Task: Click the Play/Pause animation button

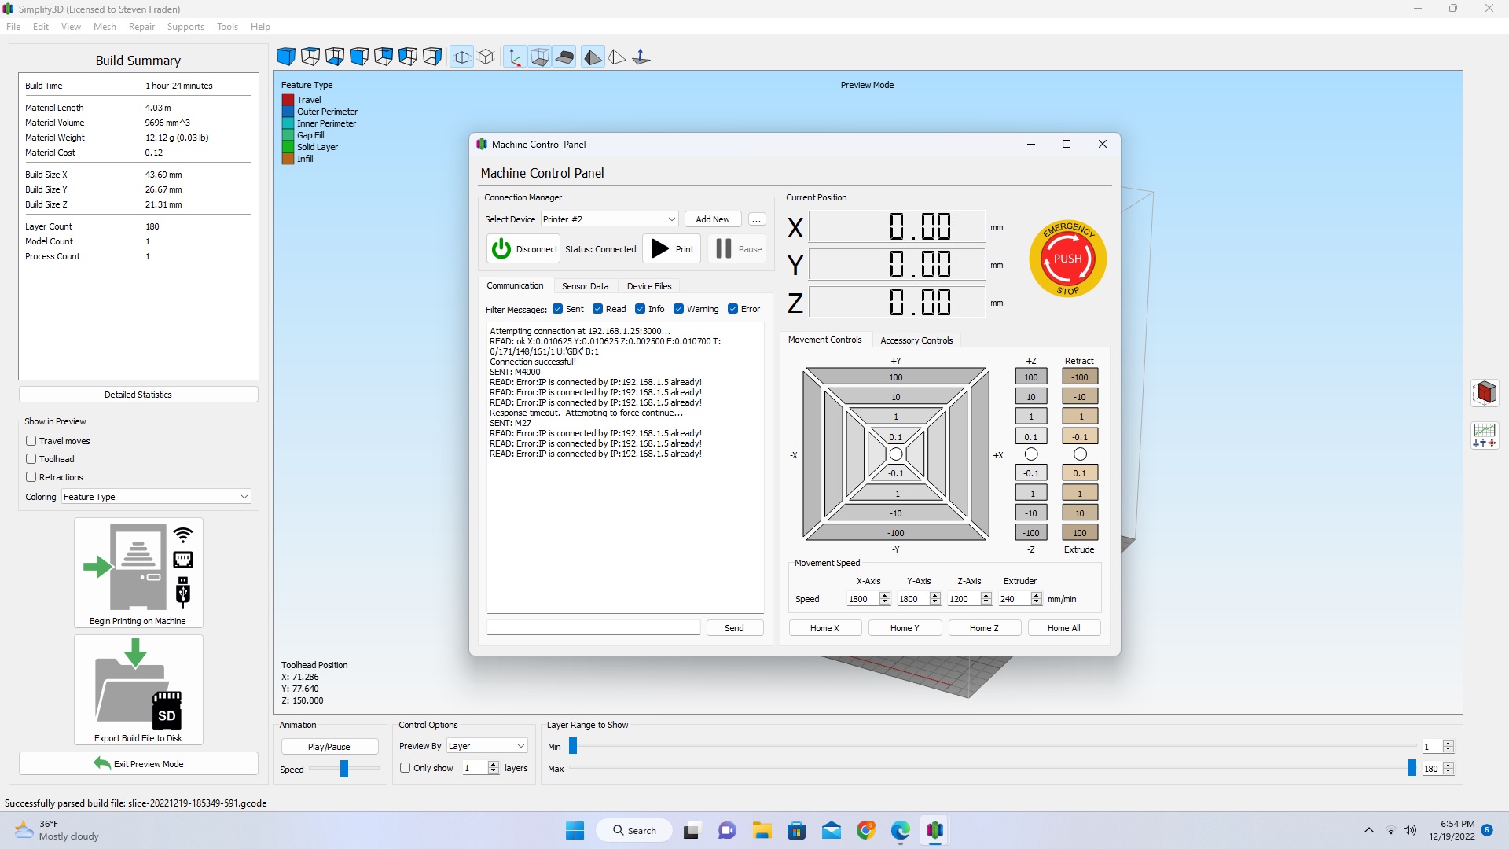Action: tap(329, 747)
